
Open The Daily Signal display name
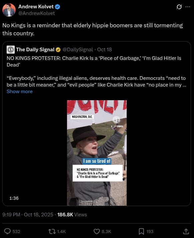pos(35,50)
